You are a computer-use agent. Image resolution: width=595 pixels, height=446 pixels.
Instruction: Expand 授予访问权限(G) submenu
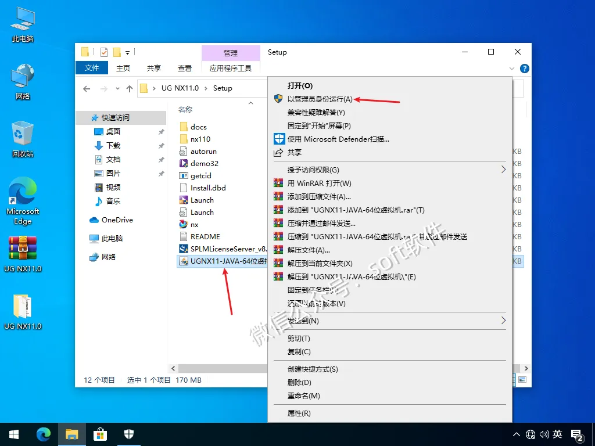click(390, 170)
